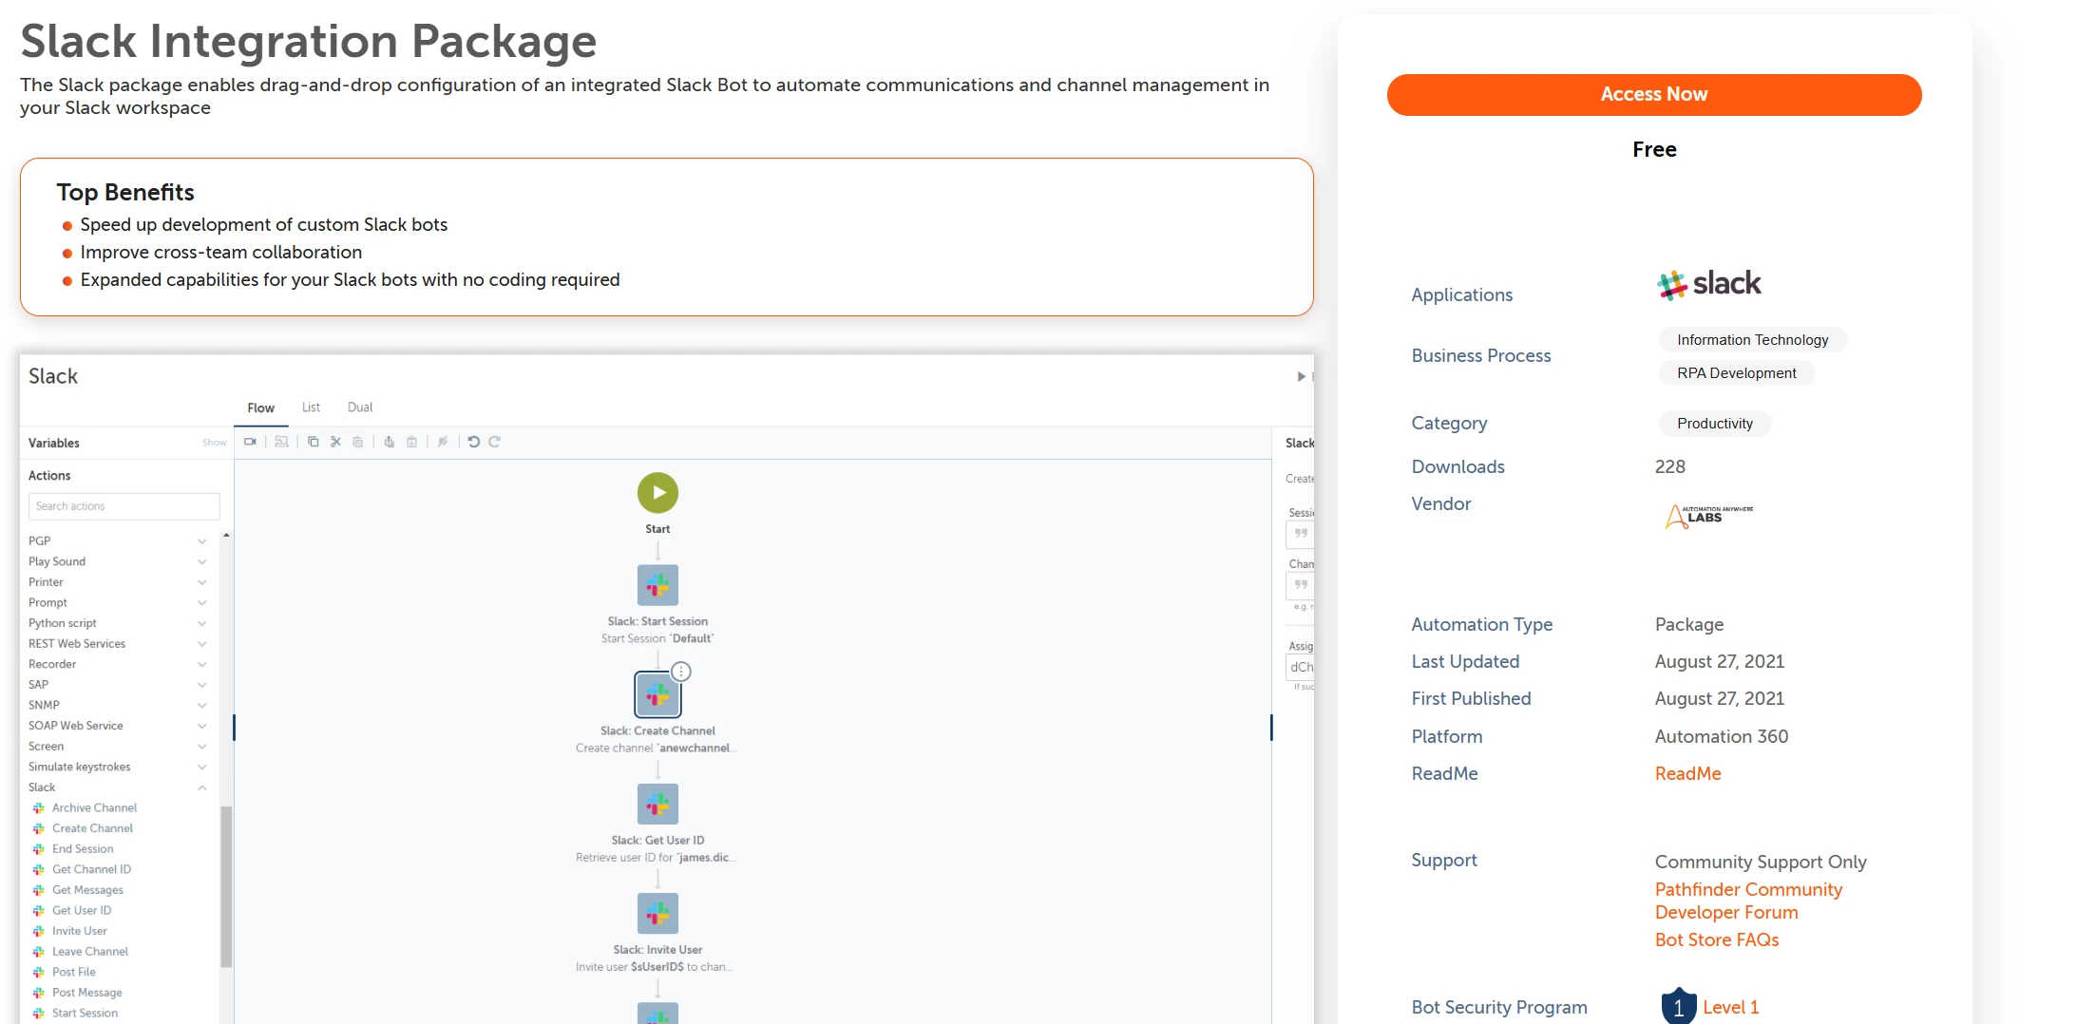Screen dimensions: 2096x1024
Task: Select the Get User ID action
Action: 82,911
